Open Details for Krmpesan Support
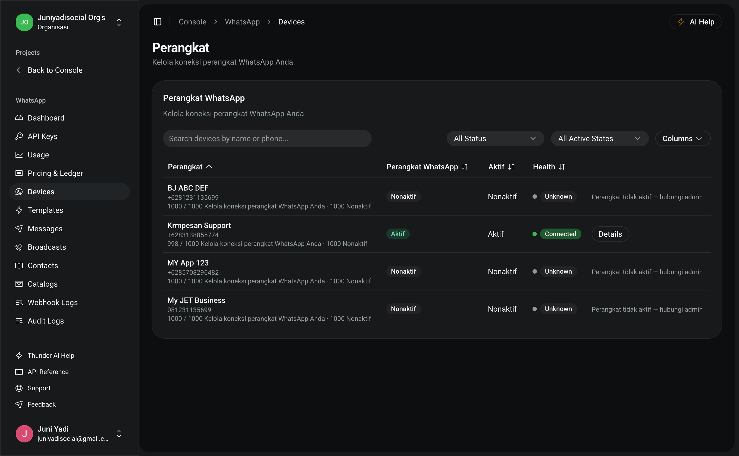 pos(610,234)
